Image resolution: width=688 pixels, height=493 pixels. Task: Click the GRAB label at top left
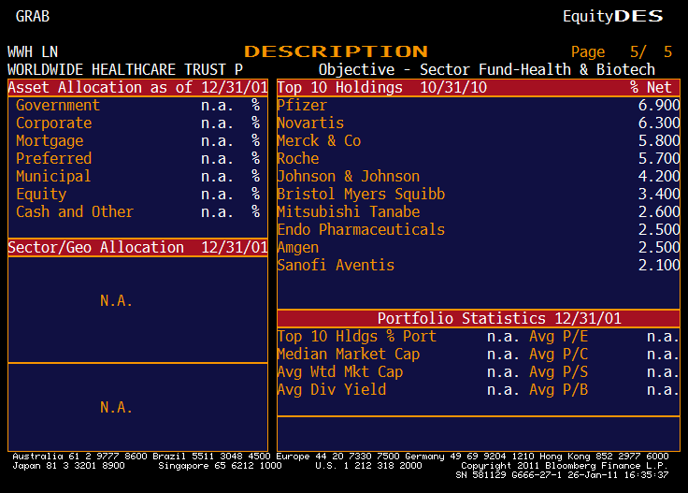point(33,16)
